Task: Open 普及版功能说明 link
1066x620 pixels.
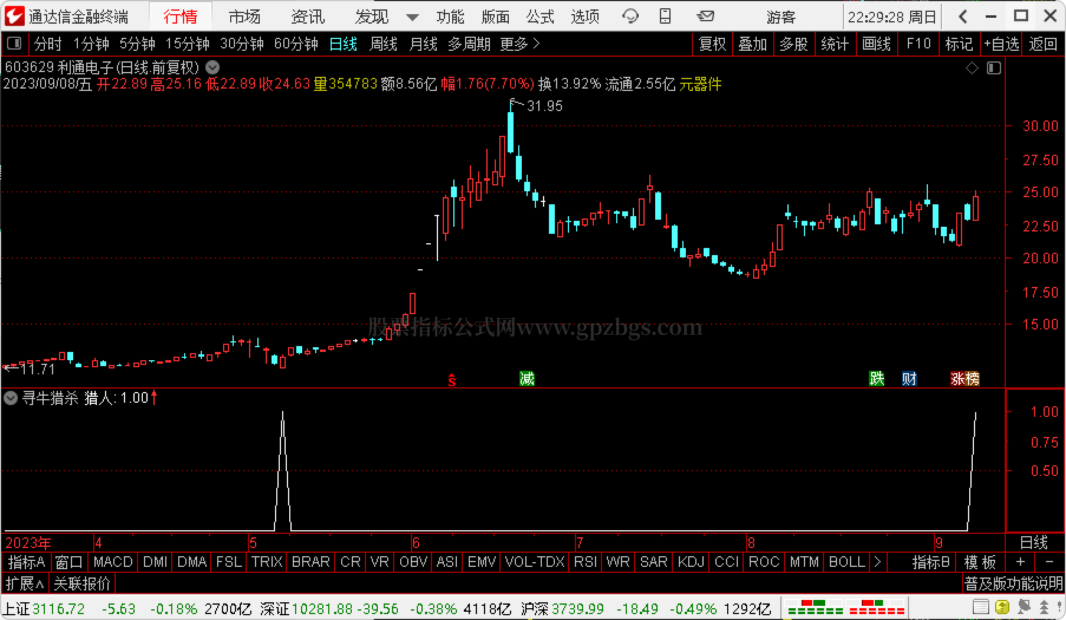Action: pos(1013,584)
